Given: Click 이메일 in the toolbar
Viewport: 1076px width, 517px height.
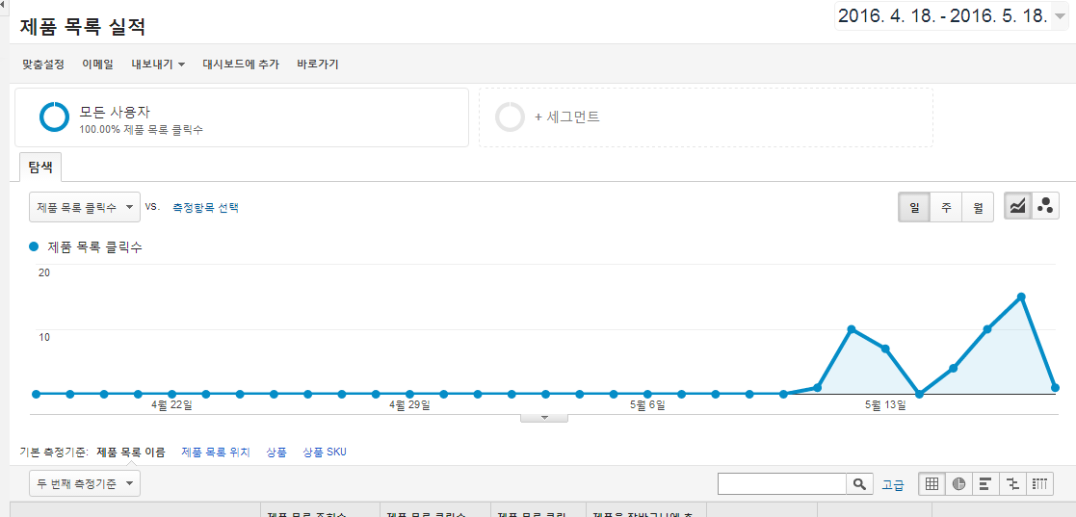Looking at the screenshot, I should (x=97, y=65).
